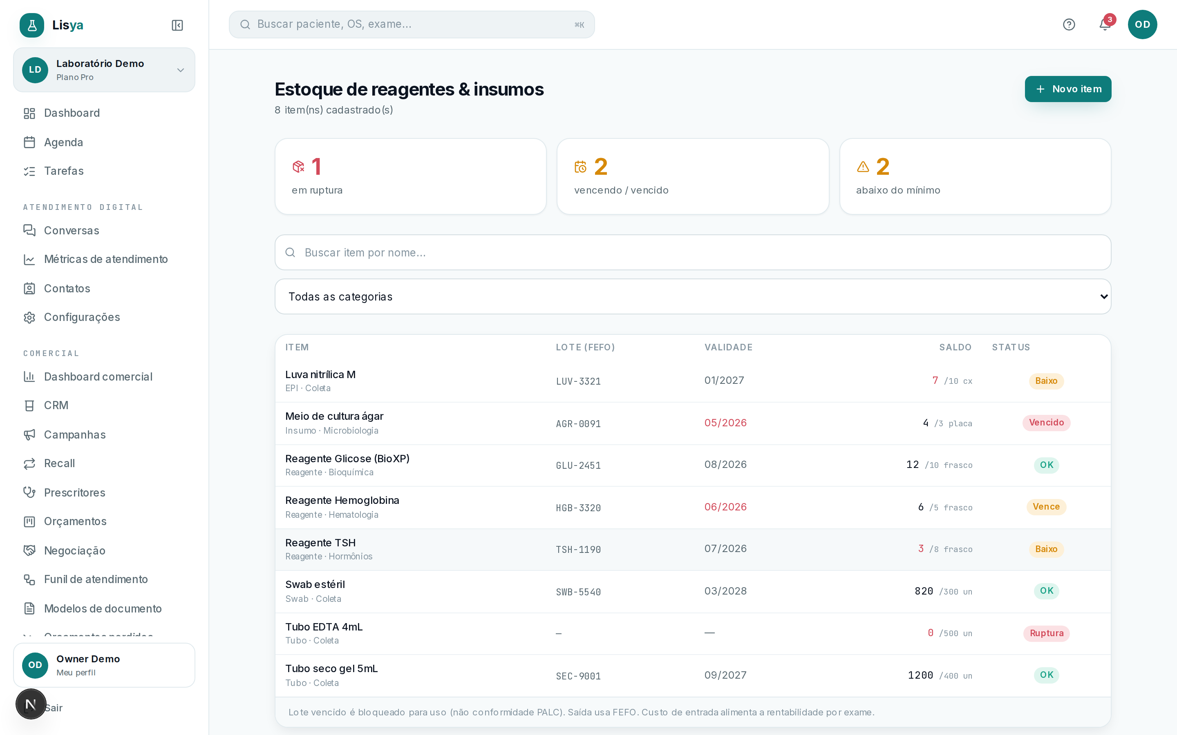Expand Laboratório Demo workspace switcher
Screen dimensions: 1177x735
tap(104, 70)
